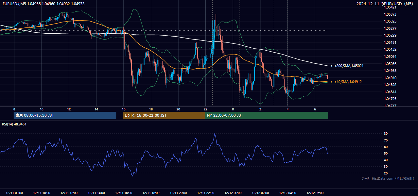Click hour tick 18 under price chart
418x196 pixels.
coord(151,109)
